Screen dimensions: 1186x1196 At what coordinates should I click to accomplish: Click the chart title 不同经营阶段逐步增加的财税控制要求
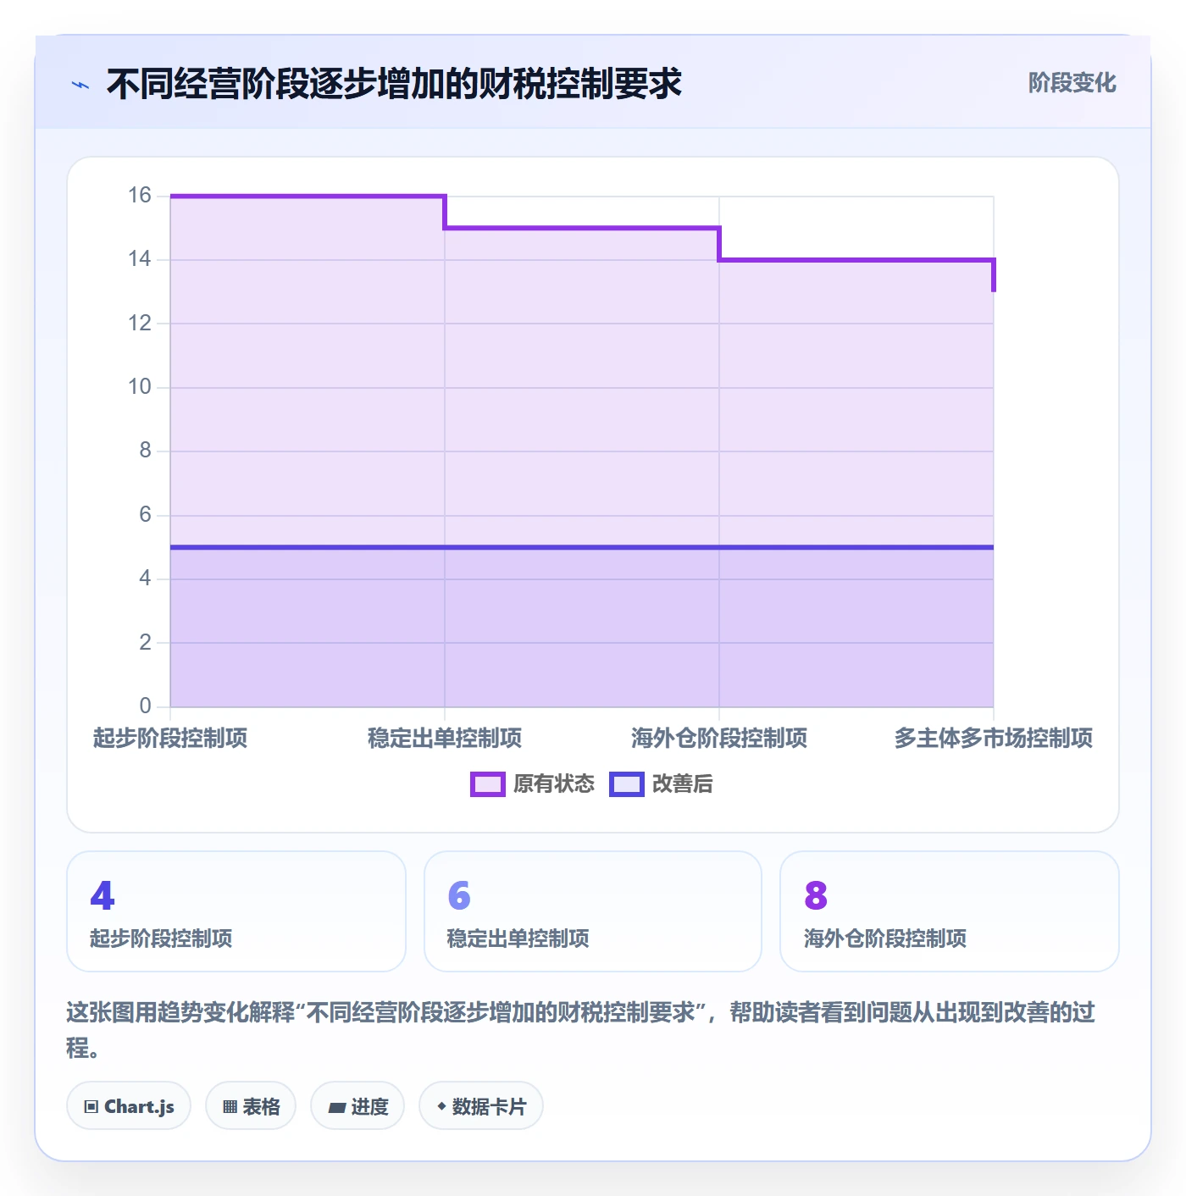point(394,84)
